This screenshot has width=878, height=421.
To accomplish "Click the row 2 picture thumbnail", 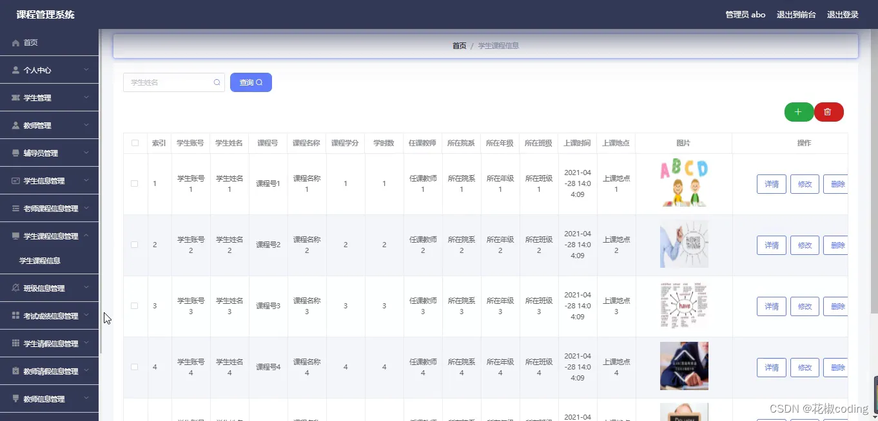I will click(684, 244).
